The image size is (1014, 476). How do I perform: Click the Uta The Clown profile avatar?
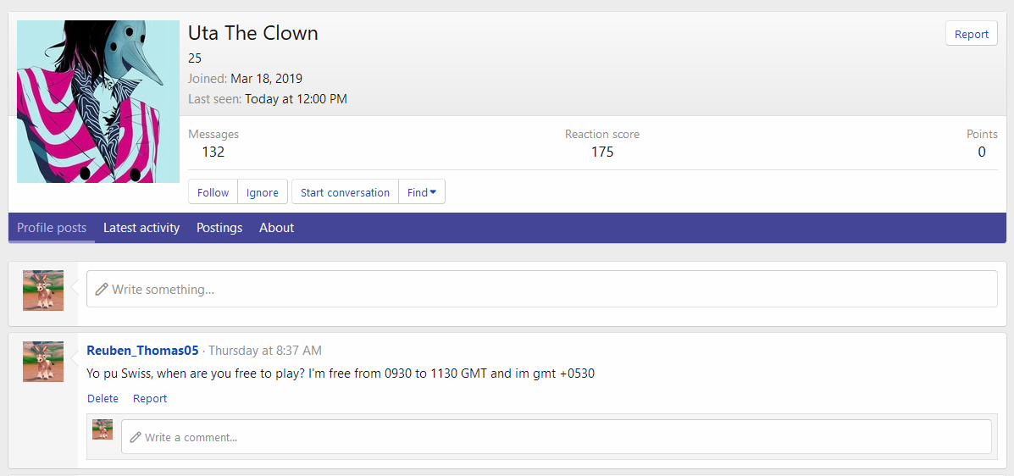98,102
